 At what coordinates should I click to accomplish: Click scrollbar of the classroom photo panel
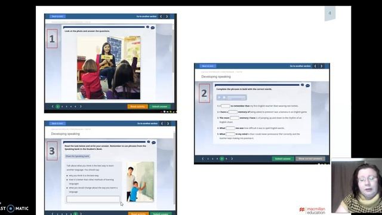(x=173, y=51)
